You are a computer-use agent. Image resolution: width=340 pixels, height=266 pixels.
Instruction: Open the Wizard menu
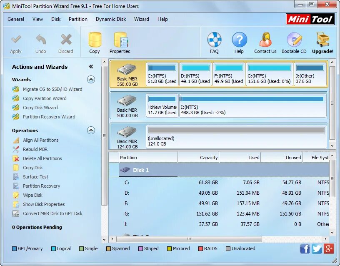pos(142,19)
